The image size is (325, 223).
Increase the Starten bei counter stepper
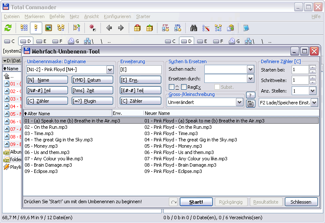click(313, 68)
